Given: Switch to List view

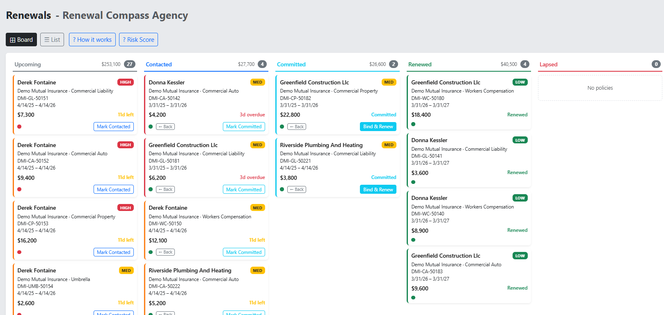Looking at the screenshot, I should [x=52, y=40].
